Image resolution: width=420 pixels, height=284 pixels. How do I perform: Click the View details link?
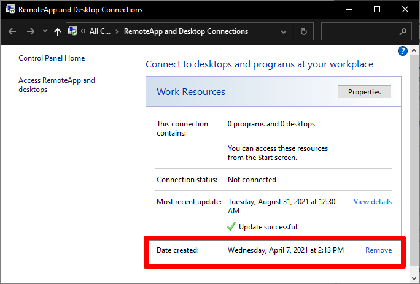tap(373, 202)
